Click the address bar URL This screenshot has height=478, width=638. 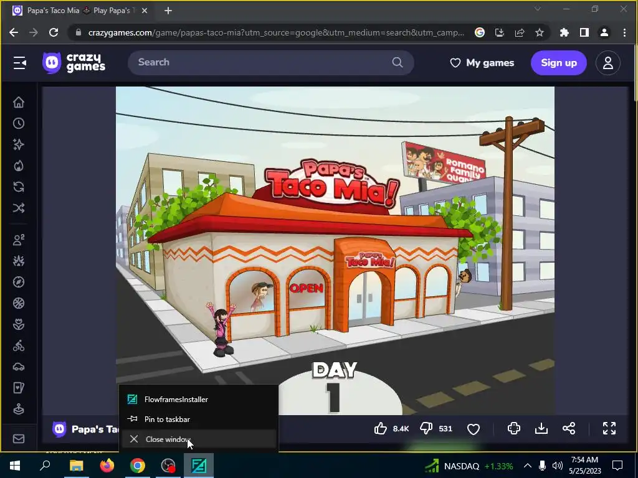(276, 32)
